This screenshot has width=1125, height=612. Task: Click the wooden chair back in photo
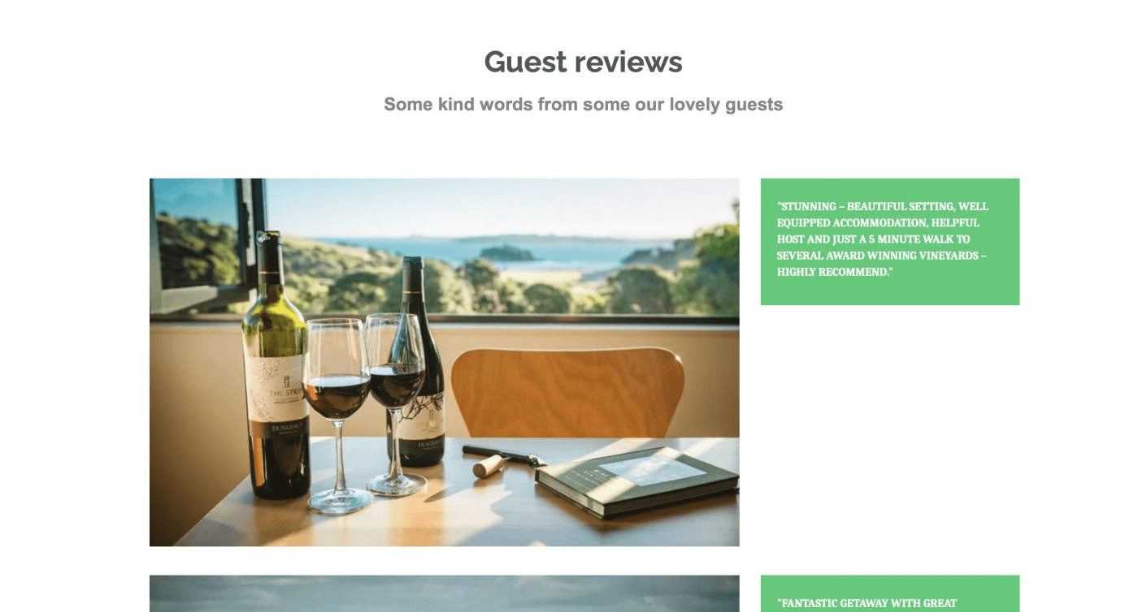(x=567, y=393)
